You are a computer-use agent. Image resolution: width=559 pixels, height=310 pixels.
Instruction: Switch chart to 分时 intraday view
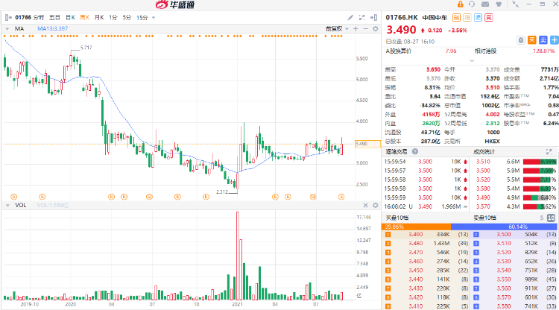click(39, 17)
